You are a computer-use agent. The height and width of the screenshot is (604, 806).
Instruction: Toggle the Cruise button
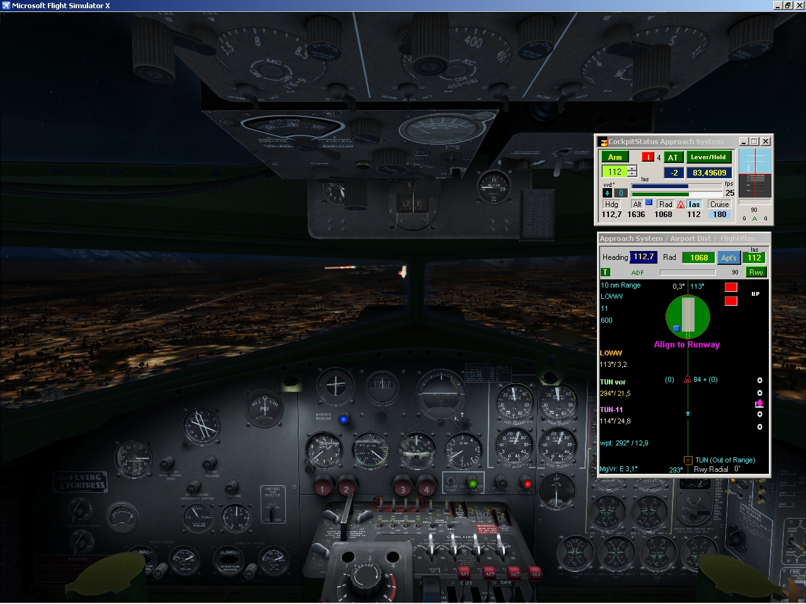coord(719,204)
